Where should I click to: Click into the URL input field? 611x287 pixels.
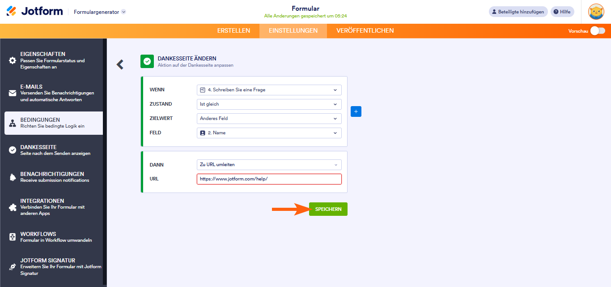click(x=269, y=179)
